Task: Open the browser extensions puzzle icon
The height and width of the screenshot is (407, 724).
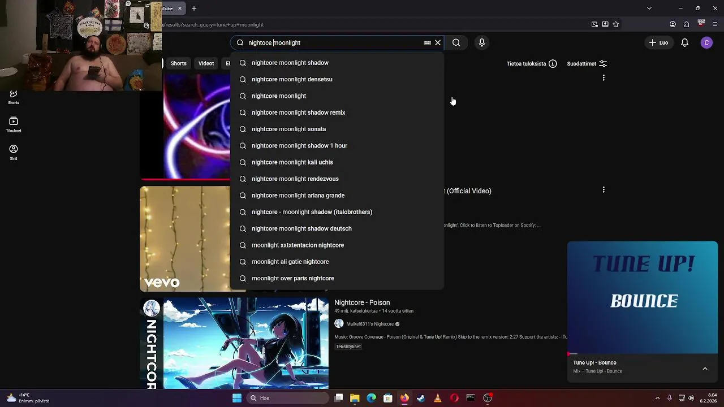Action: point(687,24)
